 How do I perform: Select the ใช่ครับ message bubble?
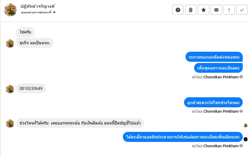click(x=25, y=32)
